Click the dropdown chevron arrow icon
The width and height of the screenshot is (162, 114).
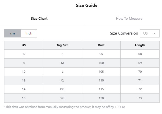point(154,33)
